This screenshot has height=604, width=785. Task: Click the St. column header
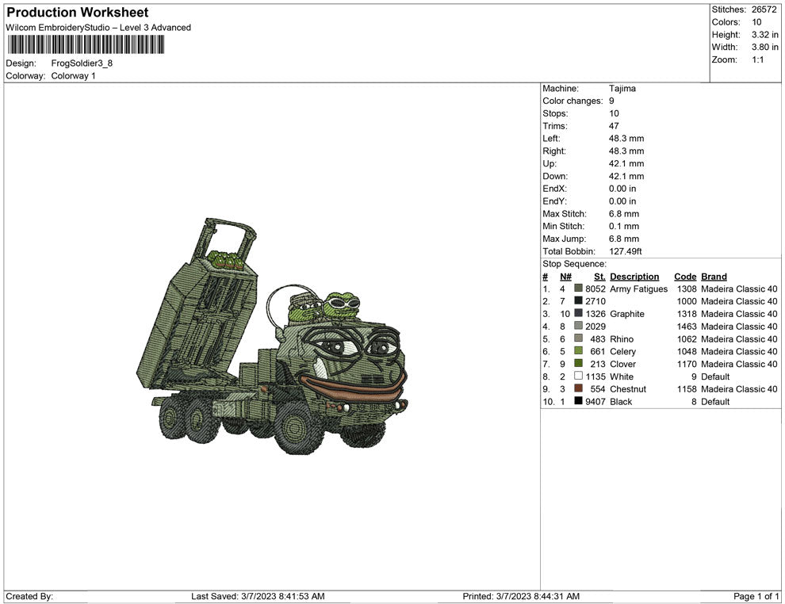tap(599, 277)
